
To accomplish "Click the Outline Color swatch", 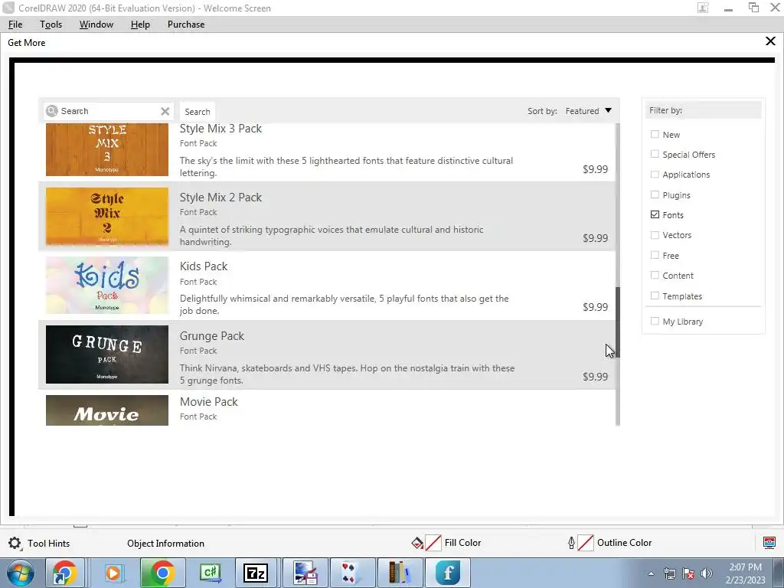I will click(x=586, y=543).
